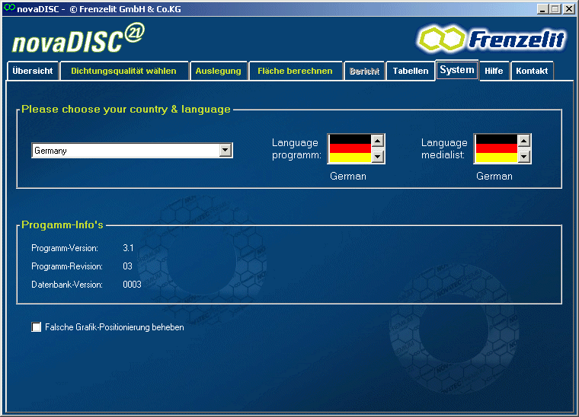Show the Hilfe tab
This screenshot has width=579, height=417.
pyautogui.click(x=494, y=72)
